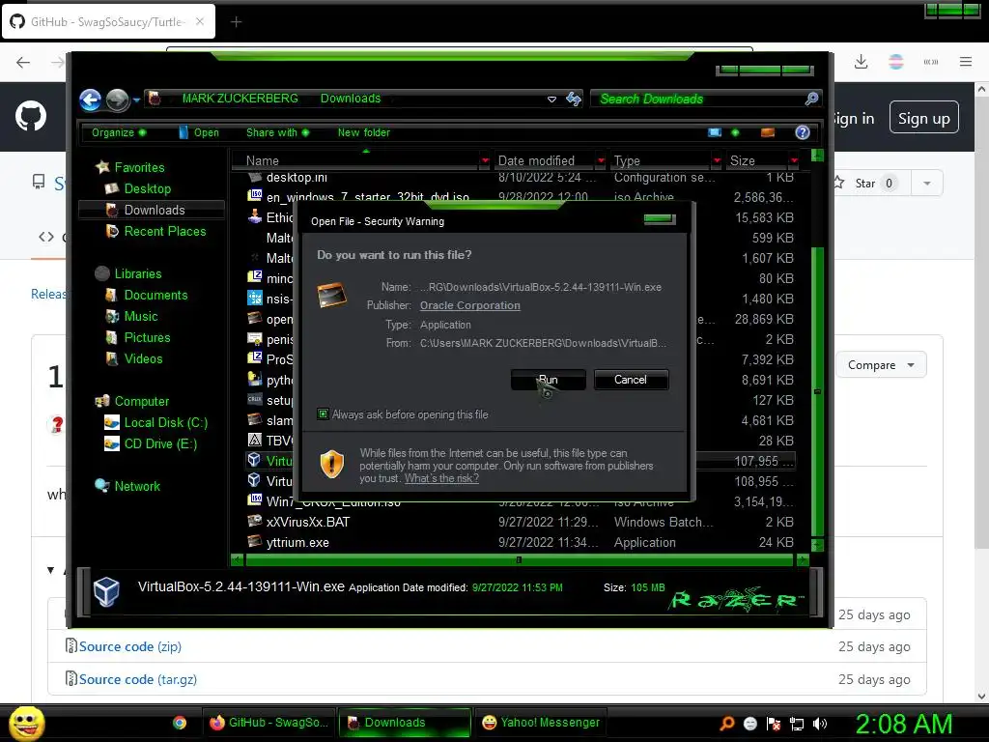
Task: Open Name column filter dropdown
Action: click(x=485, y=161)
